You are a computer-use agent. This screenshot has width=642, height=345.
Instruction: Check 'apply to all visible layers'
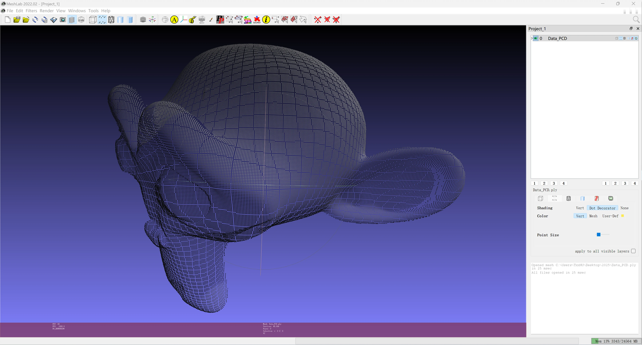coord(633,251)
